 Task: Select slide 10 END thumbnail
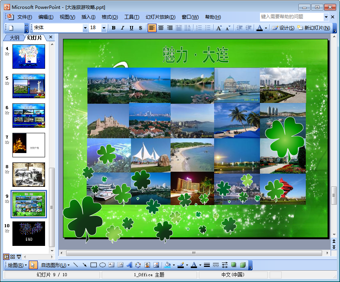pyautogui.click(x=29, y=233)
